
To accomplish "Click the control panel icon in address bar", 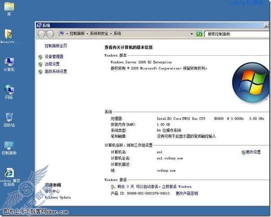I will pos(62,33).
